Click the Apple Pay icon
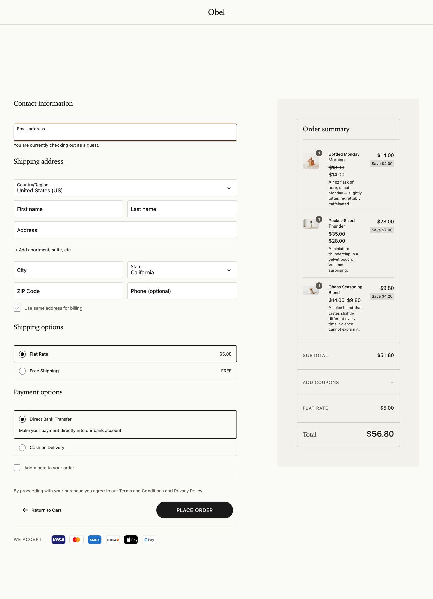The image size is (433, 599). (131, 540)
